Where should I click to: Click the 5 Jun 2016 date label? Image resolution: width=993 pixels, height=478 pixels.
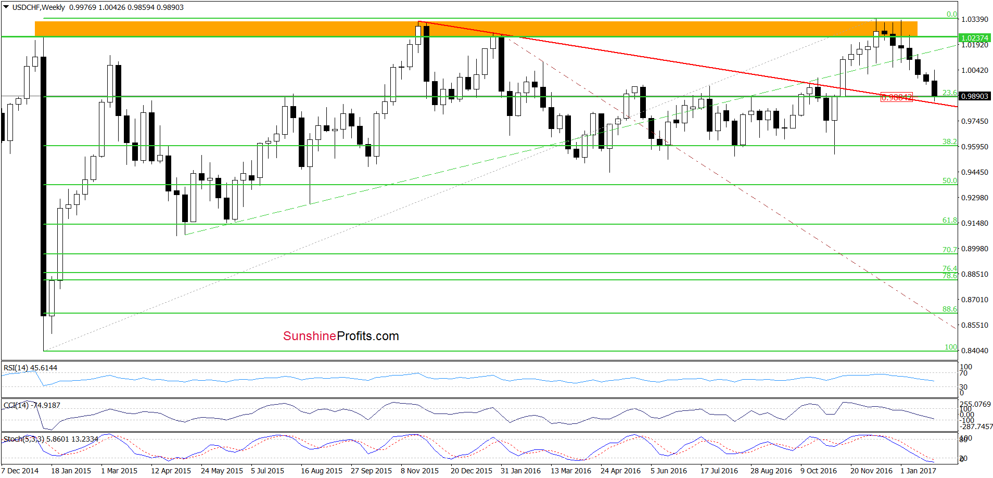pos(668,471)
